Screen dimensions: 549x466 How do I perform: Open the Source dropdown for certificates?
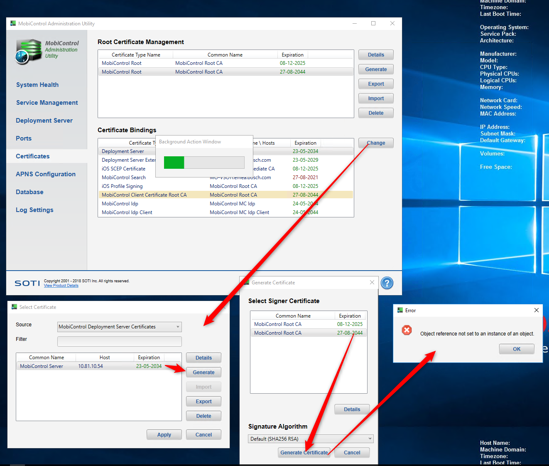119,327
